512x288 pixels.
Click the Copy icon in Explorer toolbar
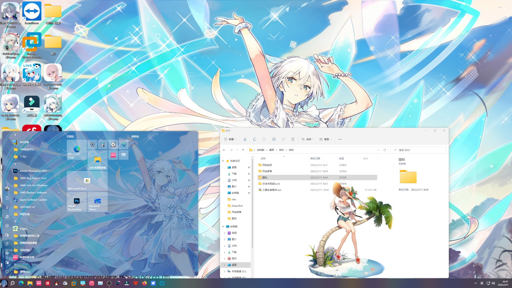pos(254,139)
